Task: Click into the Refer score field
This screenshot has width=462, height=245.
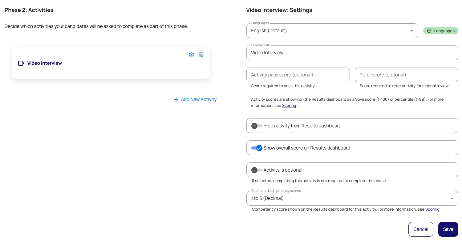Action: pos(406,75)
